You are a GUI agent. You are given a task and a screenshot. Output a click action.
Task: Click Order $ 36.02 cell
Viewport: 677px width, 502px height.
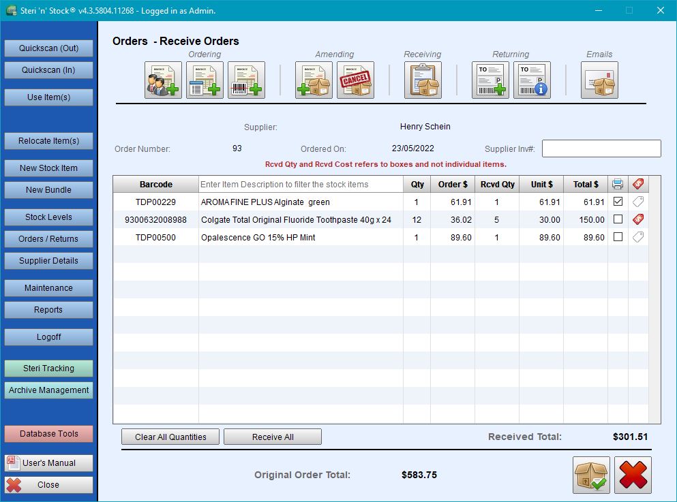[453, 219]
